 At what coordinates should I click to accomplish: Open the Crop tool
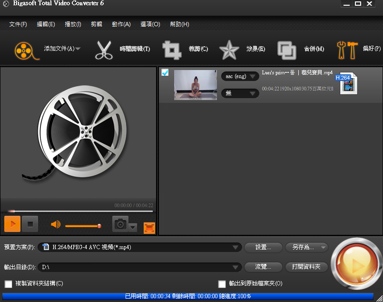[172, 50]
